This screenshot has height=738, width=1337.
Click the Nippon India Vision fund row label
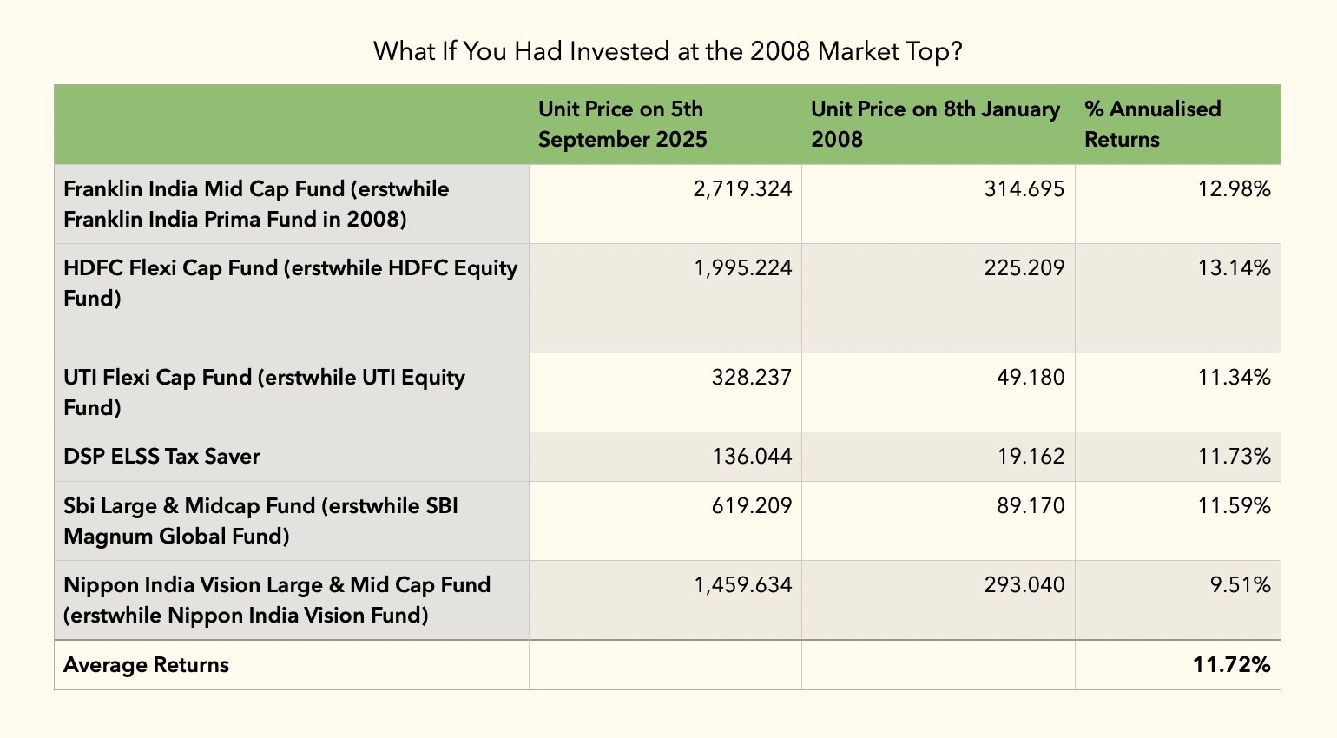click(x=277, y=600)
